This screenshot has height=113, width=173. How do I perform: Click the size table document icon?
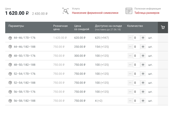[129, 11]
